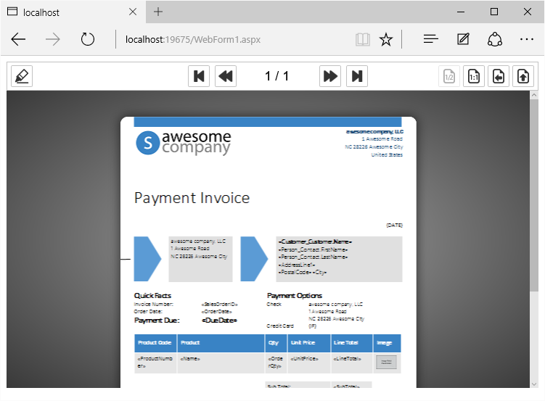
Task: Click the page icon with left arrow
Action: point(498,76)
